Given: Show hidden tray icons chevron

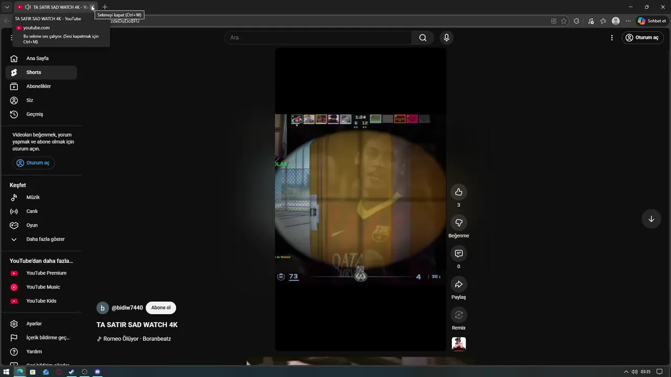Looking at the screenshot, I should coord(626,372).
